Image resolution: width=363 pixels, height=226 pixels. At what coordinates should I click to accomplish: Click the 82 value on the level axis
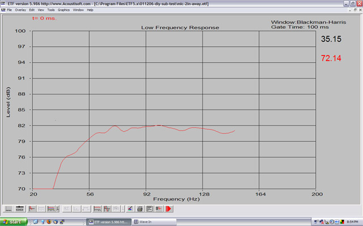click(22, 125)
